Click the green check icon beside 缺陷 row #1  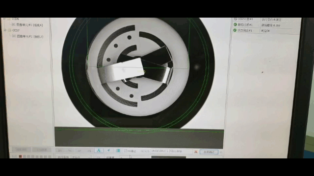235,24
